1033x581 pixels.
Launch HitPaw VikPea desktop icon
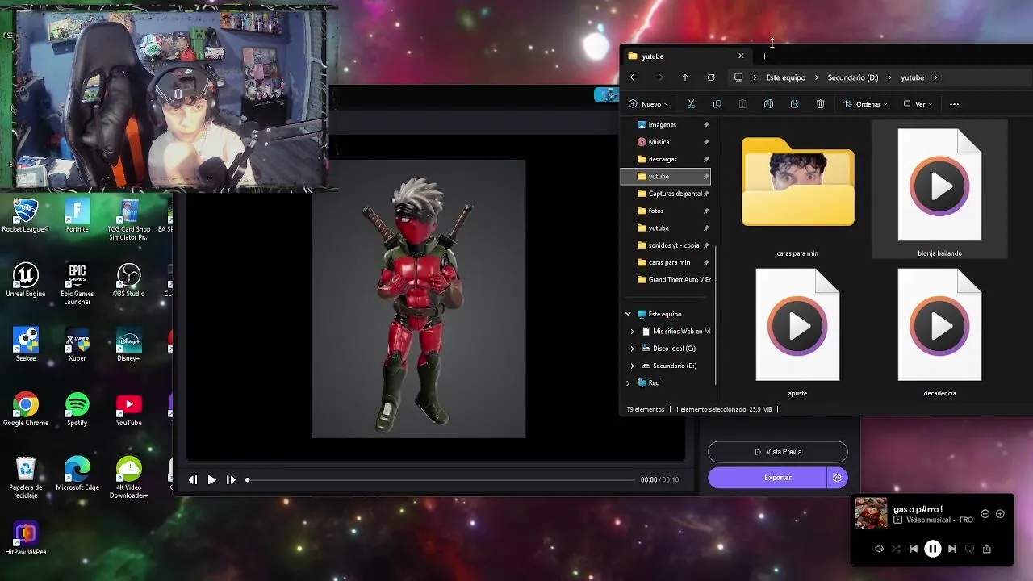[25, 538]
